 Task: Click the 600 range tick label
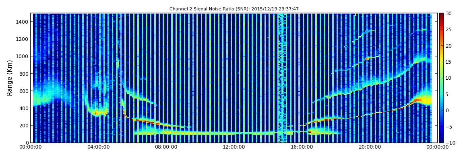[24, 91]
